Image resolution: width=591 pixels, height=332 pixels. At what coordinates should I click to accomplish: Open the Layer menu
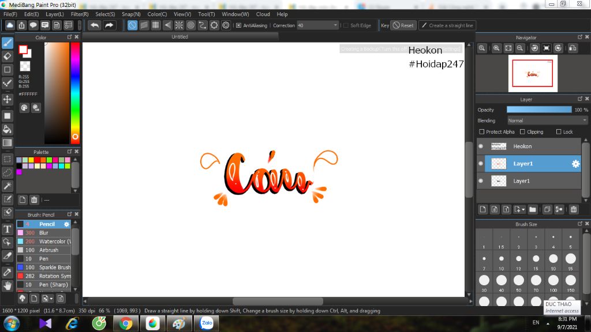click(x=55, y=14)
